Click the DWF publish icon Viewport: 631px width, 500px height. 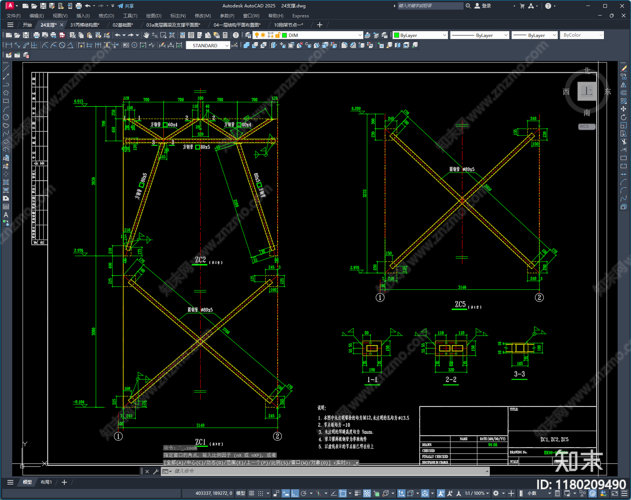click(x=62, y=35)
